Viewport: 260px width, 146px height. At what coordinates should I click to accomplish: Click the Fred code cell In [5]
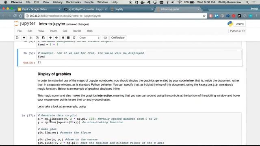coord(139,55)
